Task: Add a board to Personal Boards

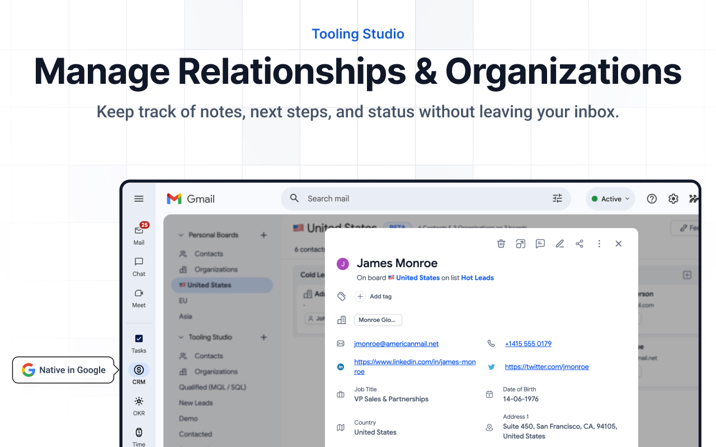Action: (x=263, y=235)
